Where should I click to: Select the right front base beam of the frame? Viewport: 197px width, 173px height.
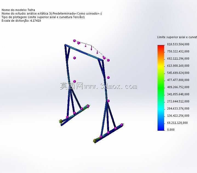tap(109, 133)
